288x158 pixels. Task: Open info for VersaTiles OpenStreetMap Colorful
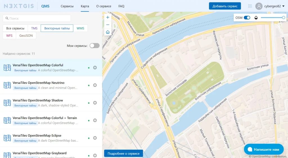coord(95,68)
